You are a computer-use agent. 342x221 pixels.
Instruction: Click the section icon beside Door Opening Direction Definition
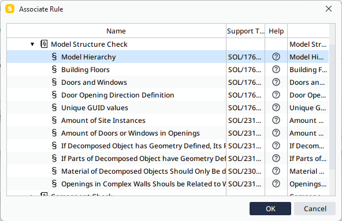tap(54, 95)
